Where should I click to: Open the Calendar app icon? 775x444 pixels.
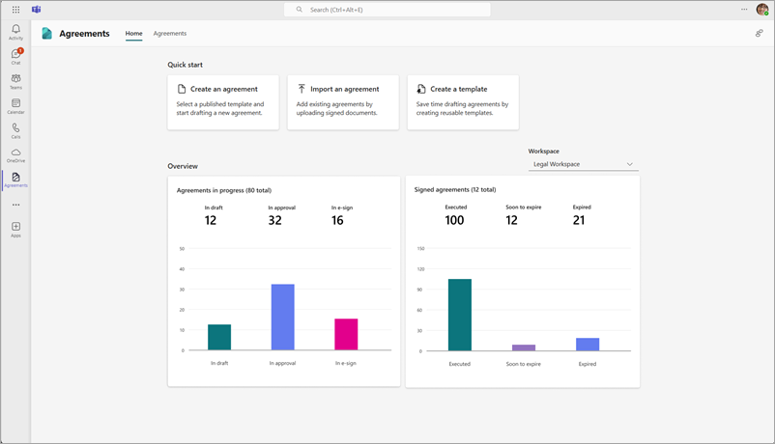(x=15, y=105)
